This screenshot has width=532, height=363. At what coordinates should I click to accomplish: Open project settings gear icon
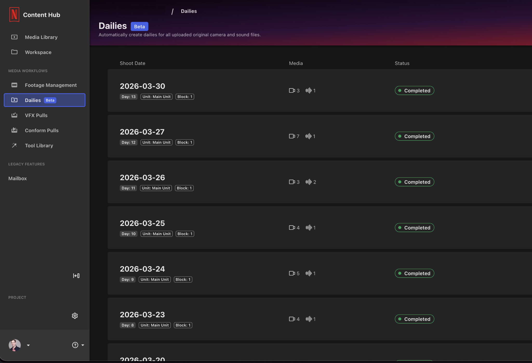(x=75, y=316)
